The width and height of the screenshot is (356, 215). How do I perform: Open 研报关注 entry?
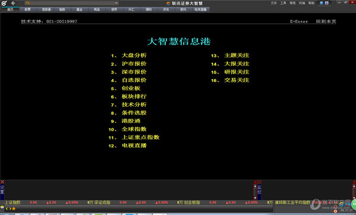point(237,72)
